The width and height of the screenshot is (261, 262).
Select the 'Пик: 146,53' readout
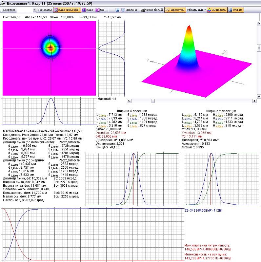click(x=11, y=17)
